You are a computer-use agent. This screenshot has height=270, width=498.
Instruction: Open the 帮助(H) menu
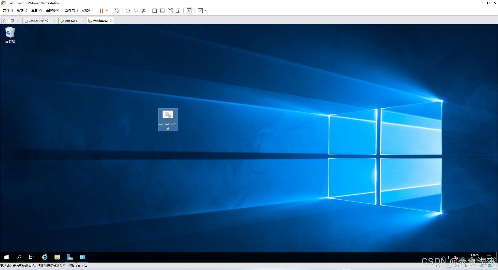(x=87, y=10)
